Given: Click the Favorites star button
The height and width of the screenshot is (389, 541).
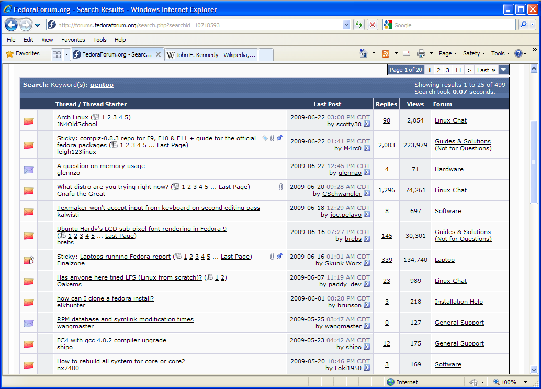Looking at the screenshot, I should tap(23, 53).
